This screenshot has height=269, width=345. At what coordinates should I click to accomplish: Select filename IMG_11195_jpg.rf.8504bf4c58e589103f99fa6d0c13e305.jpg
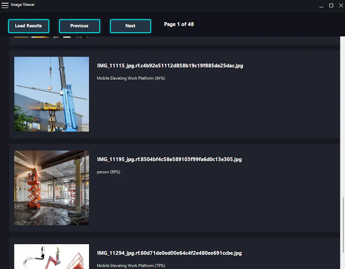pyautogui.click(x=169, y=159)
